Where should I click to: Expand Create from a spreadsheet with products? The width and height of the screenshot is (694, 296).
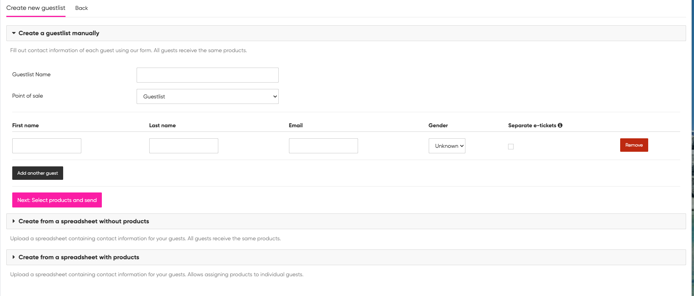tap(79, 257)
